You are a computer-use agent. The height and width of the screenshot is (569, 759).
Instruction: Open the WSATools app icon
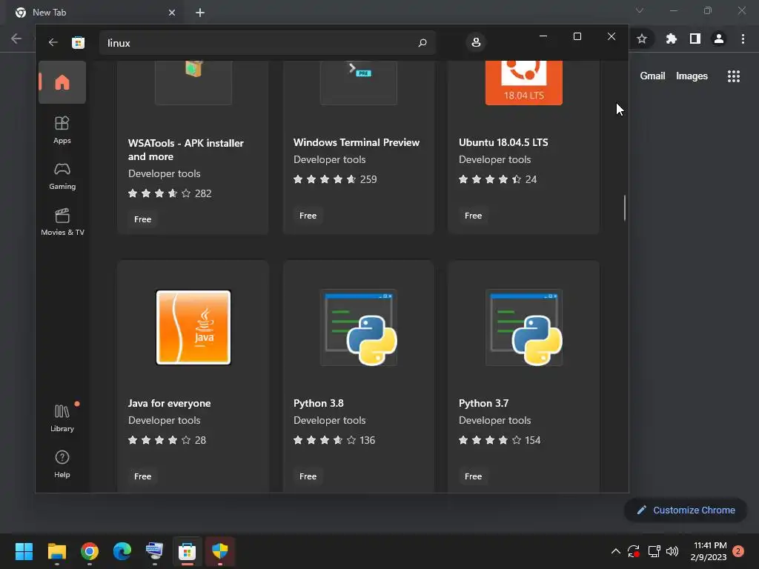(193, 83)
